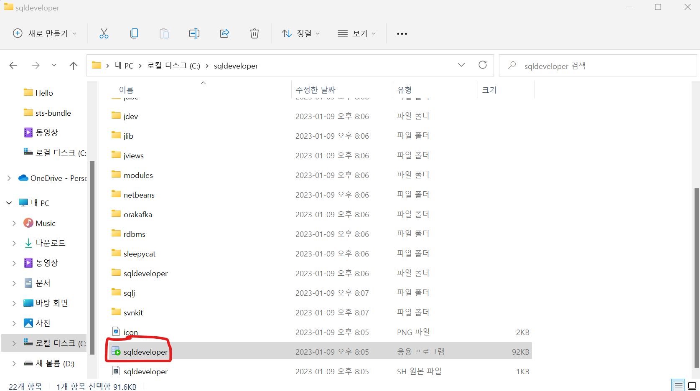Open the 새로 만들기 dropdown
The width and height of the screenshot is (700, 391).
(x=45, y=33)
